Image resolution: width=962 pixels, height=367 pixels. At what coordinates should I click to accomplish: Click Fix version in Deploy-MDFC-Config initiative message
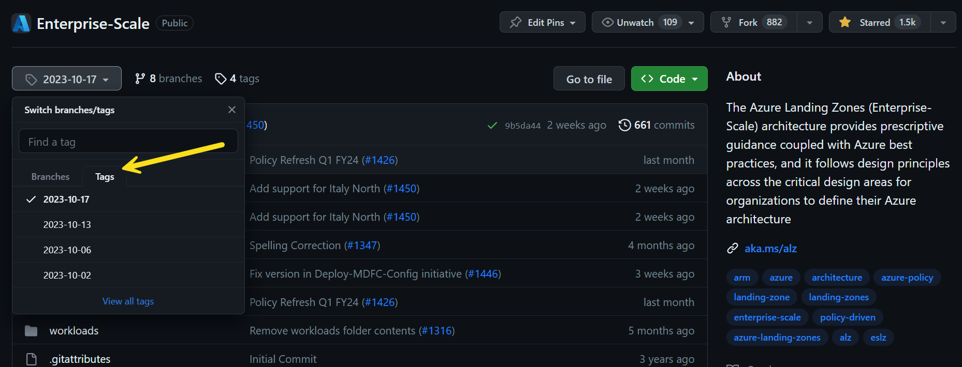click(x=355, y=274)
